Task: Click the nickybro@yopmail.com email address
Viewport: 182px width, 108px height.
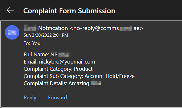Action: (x=67, y=62)
